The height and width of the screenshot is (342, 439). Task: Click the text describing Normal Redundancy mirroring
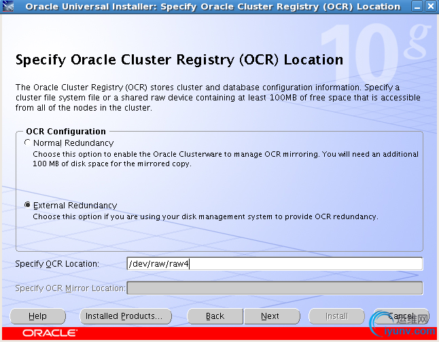click(x=226, y=159)
